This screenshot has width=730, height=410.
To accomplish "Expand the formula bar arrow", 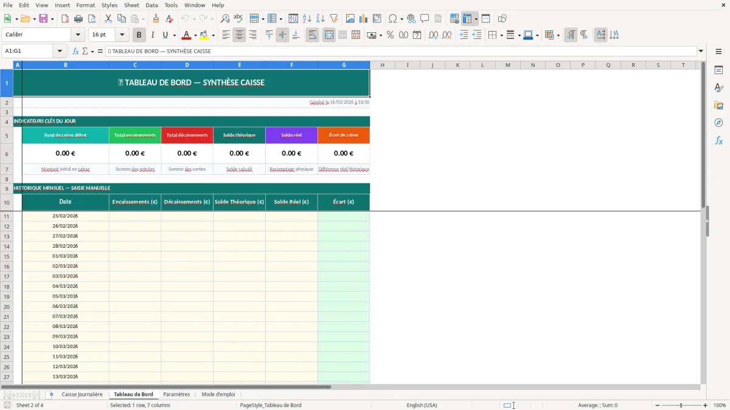I will point(701,51).
